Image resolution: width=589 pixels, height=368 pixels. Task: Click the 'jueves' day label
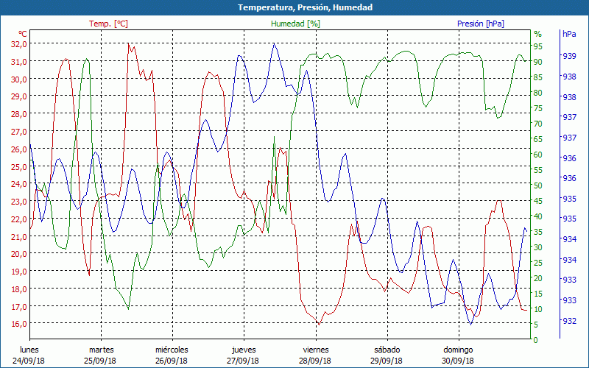(244, 350)
